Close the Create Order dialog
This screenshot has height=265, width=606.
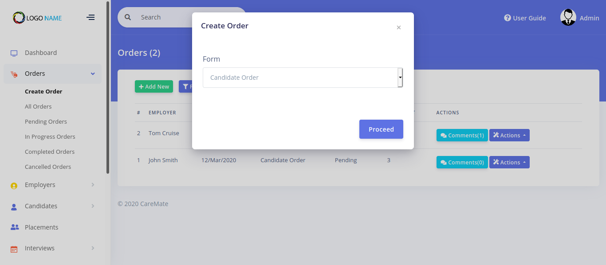[398, 27]
